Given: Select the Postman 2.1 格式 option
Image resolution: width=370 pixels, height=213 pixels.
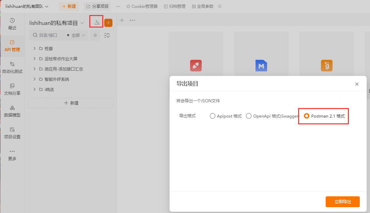Looking at the screenshot, I should pyautogui.click(x=307, y=116).
